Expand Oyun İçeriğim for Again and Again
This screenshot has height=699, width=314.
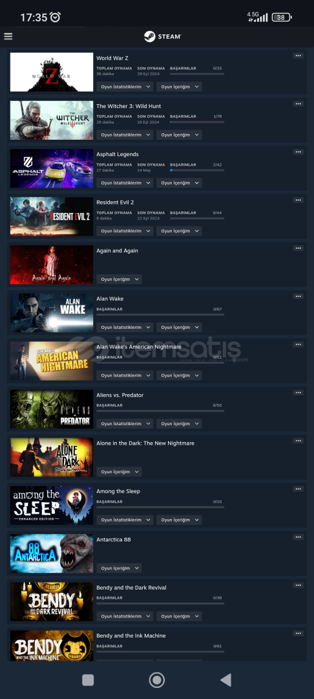click(x=119, y=279)
